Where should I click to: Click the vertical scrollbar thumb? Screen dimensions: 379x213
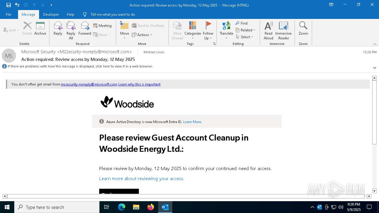(x=374, y=112)
